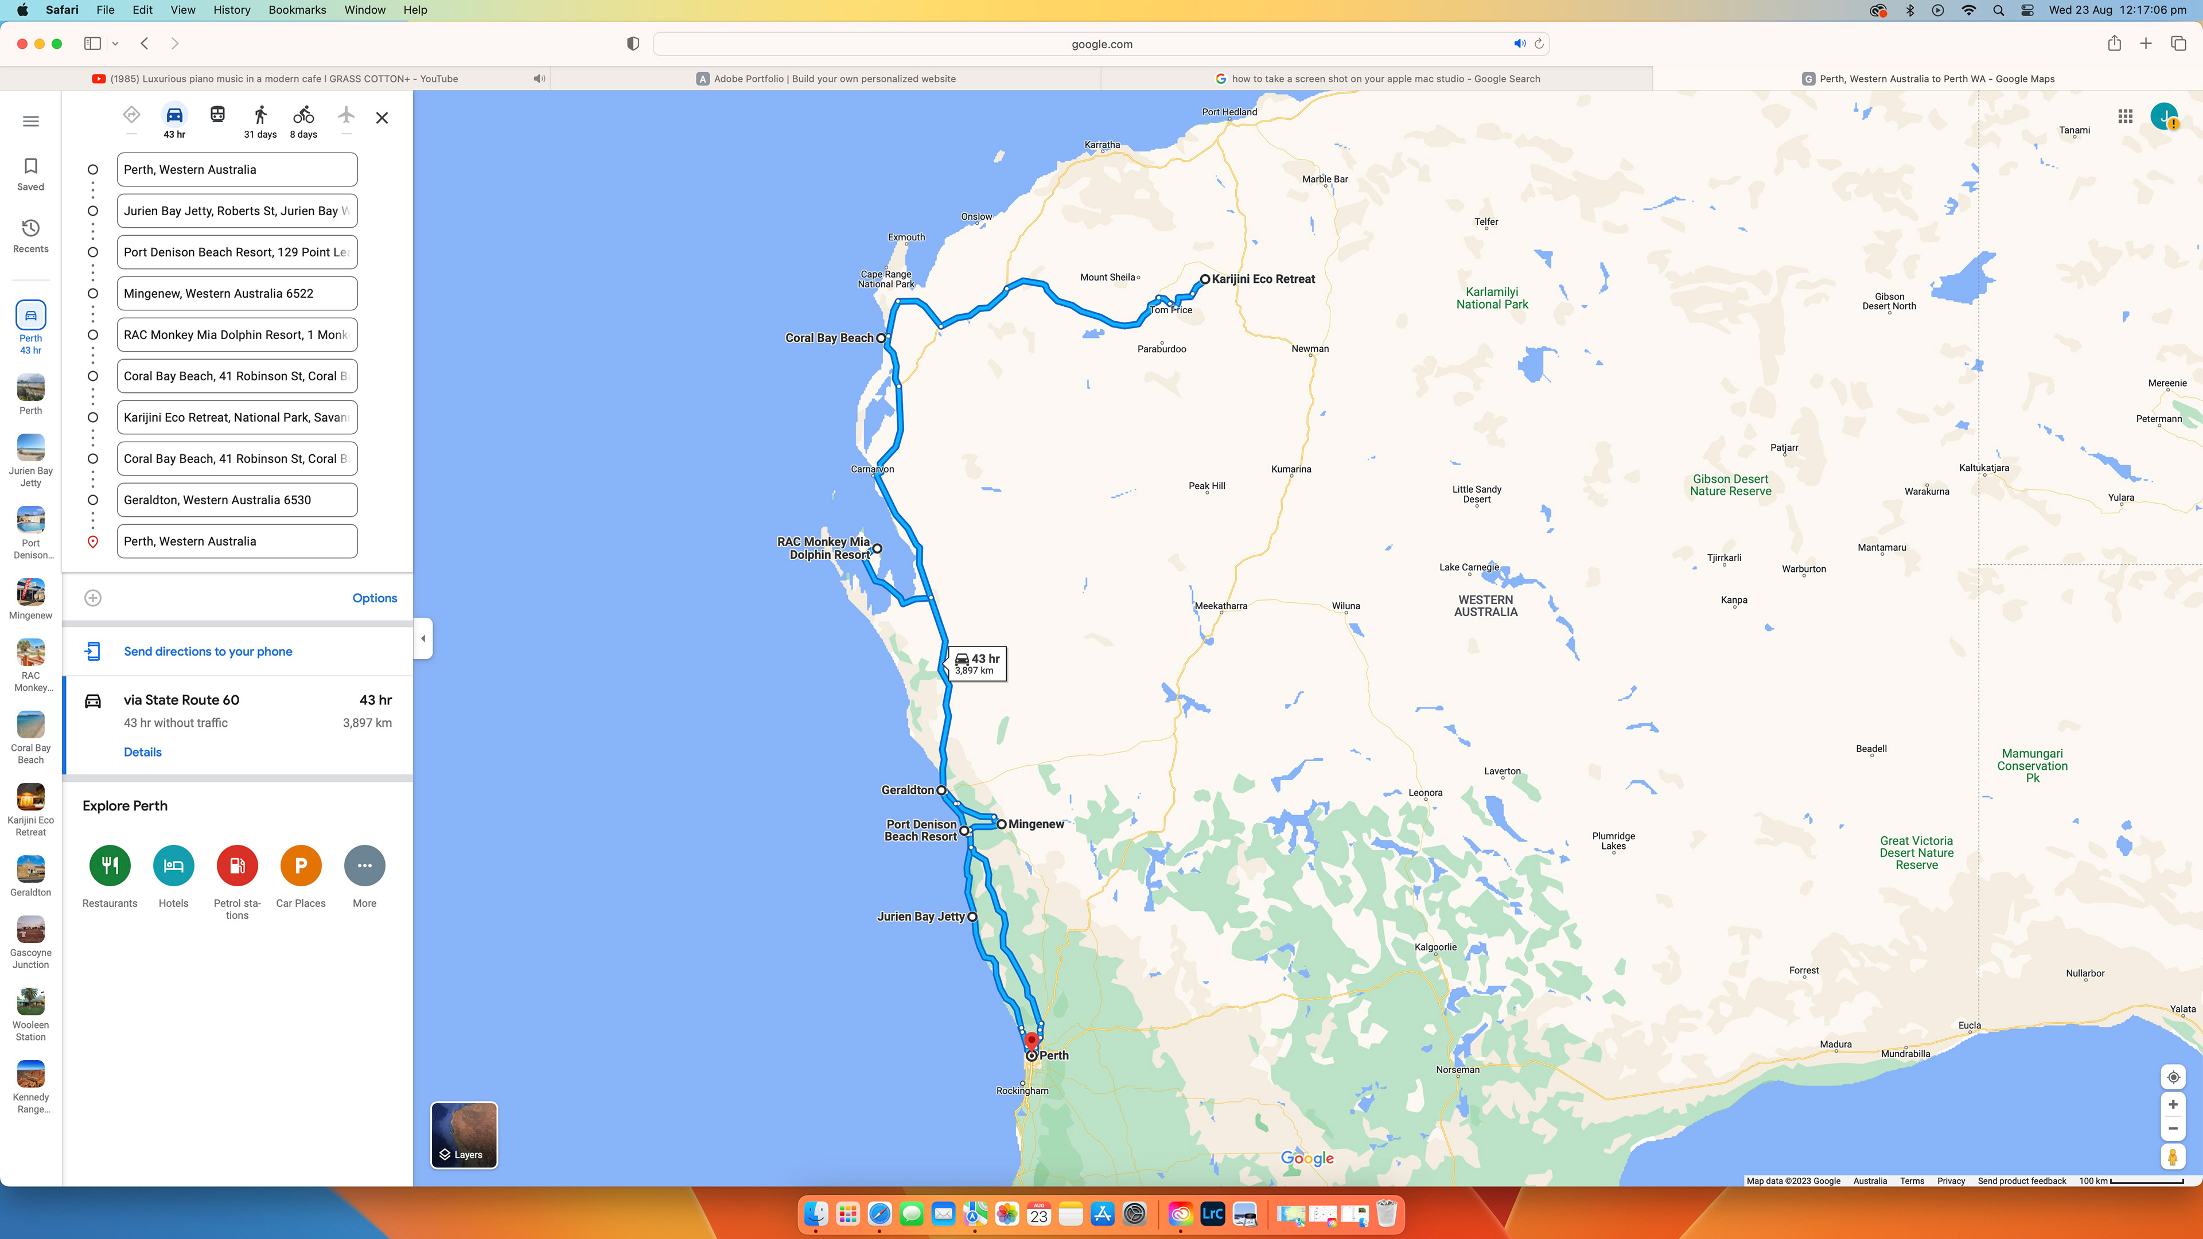The image size is (2203, 1239).
Task: Edit the Karijini Eco Retreat stop field
Action: coord(237,417)
